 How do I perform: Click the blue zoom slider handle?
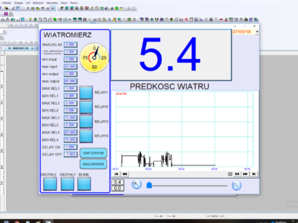[149, 185]
